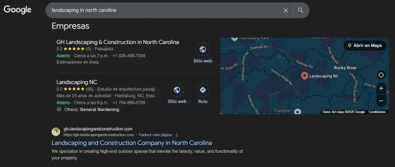
Task: Click Traducir esta página link
Action: point(155,135)
